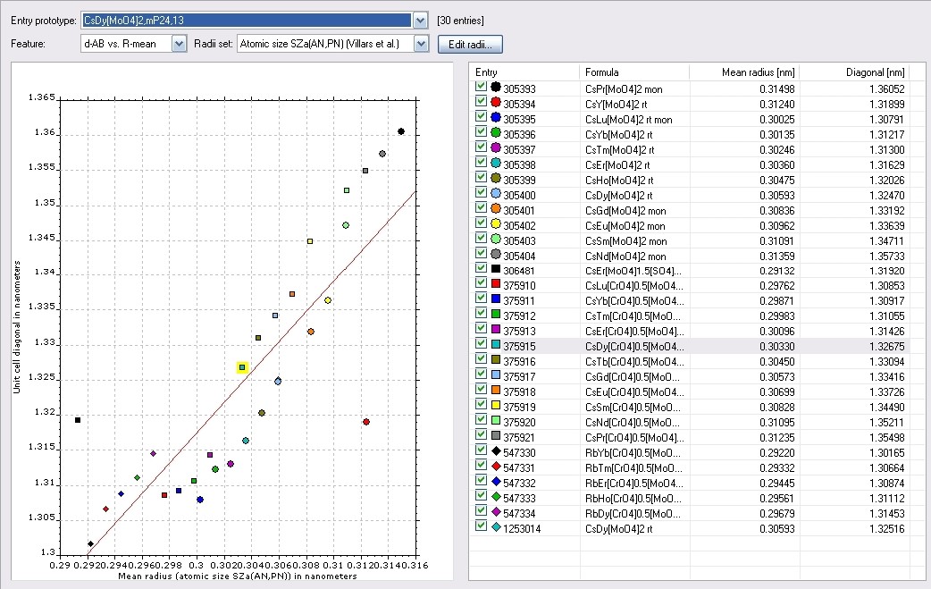Click the red circle outlier point in plot
The image size is (931, 589).
pyautogui.click(x=366, y=422)
